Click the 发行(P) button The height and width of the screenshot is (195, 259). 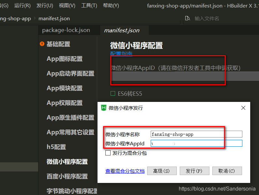pos(194,171)
